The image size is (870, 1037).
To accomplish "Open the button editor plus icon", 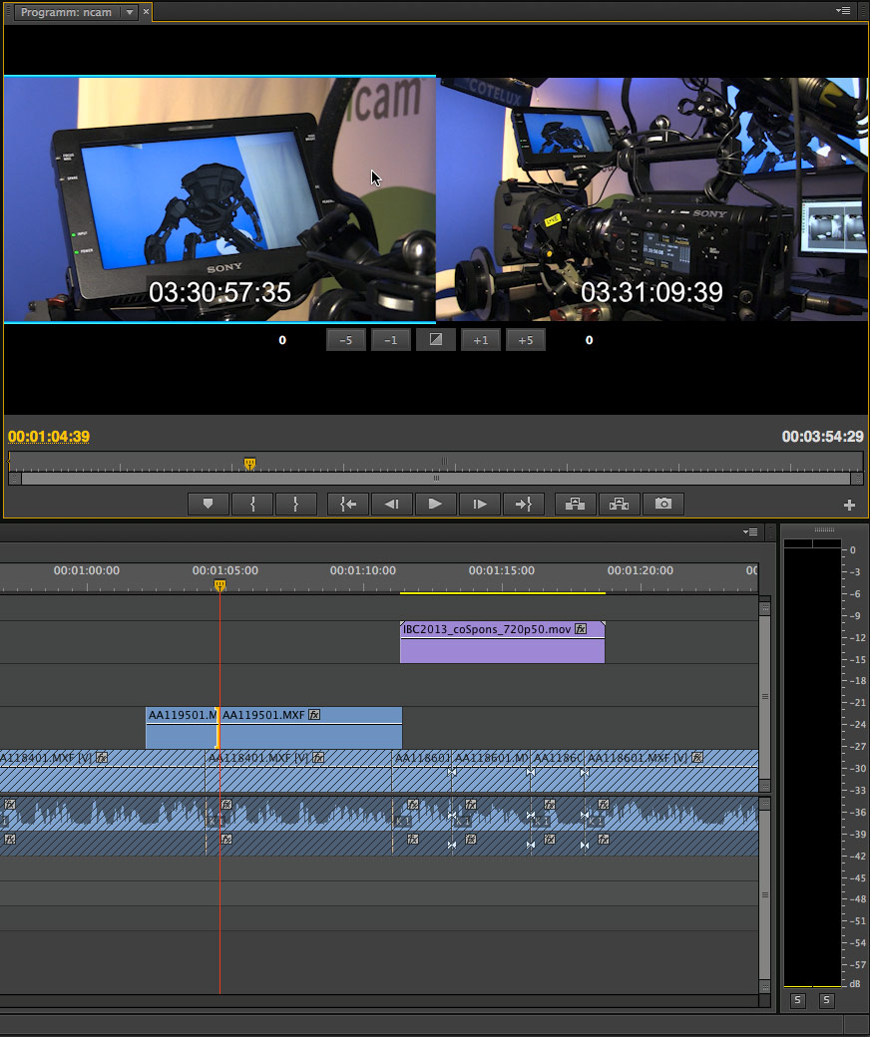I will point(849,506).
